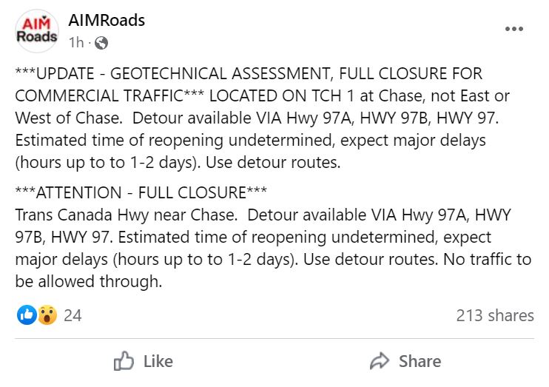Open the AIM Roads profile picture

37,31
